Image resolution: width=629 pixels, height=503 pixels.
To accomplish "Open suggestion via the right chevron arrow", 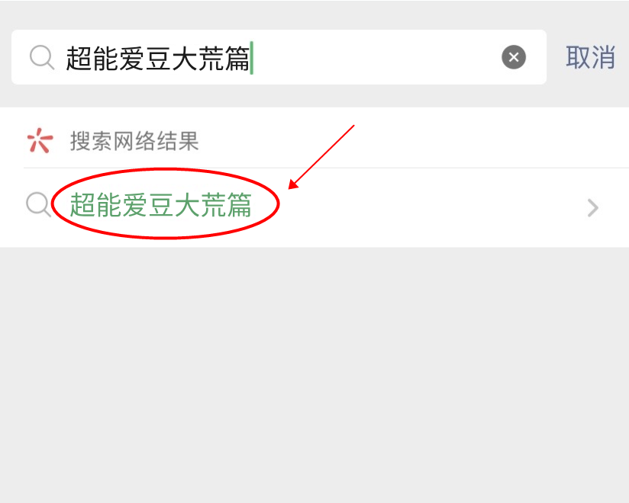I will pyautogui.click(x=593, y=207).
